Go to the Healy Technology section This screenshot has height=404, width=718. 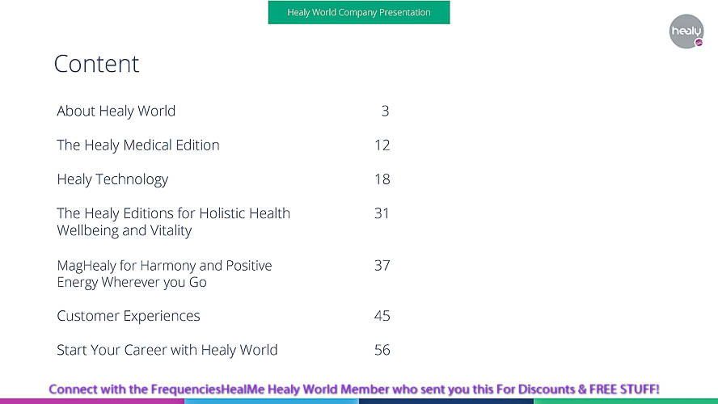click(112, 179)
